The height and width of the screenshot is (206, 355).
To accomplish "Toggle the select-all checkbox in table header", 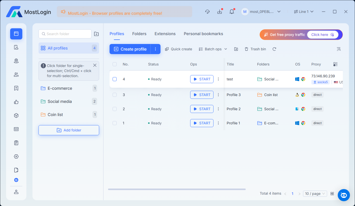I will [x=115, y=64].
